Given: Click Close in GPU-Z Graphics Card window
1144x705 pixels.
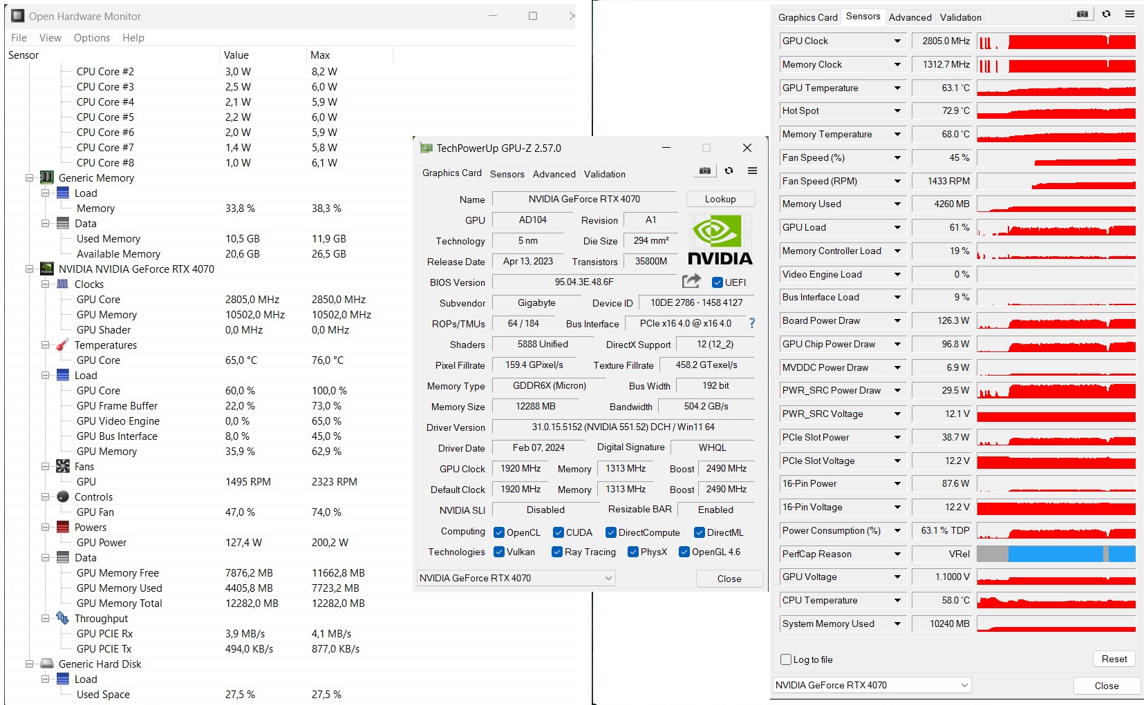Looking at the screenshot, I should coord(729,579).
